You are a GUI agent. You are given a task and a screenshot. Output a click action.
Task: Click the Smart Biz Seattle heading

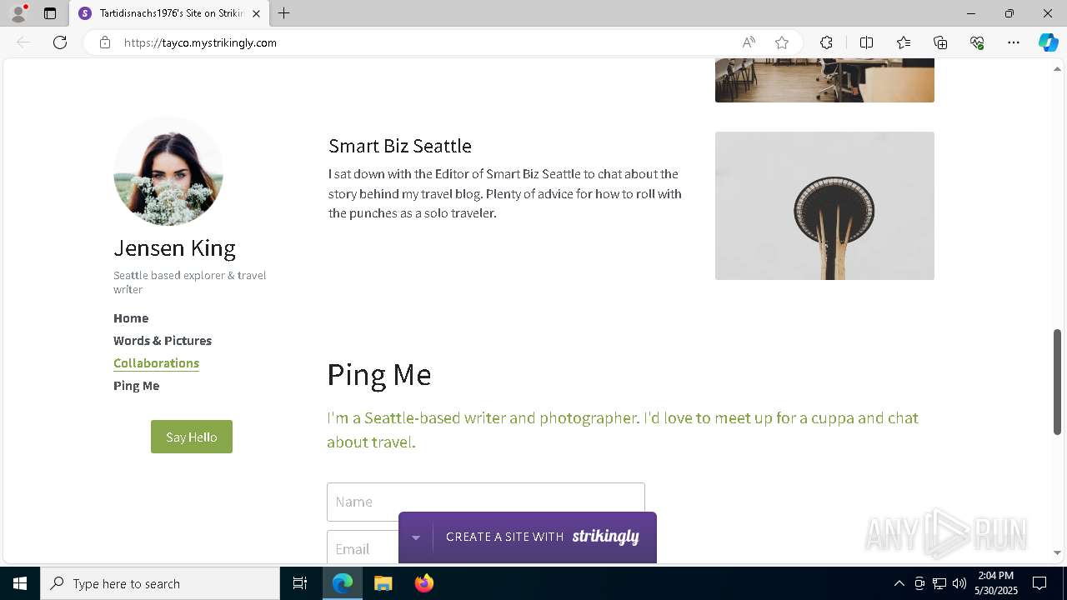point(400,146)
